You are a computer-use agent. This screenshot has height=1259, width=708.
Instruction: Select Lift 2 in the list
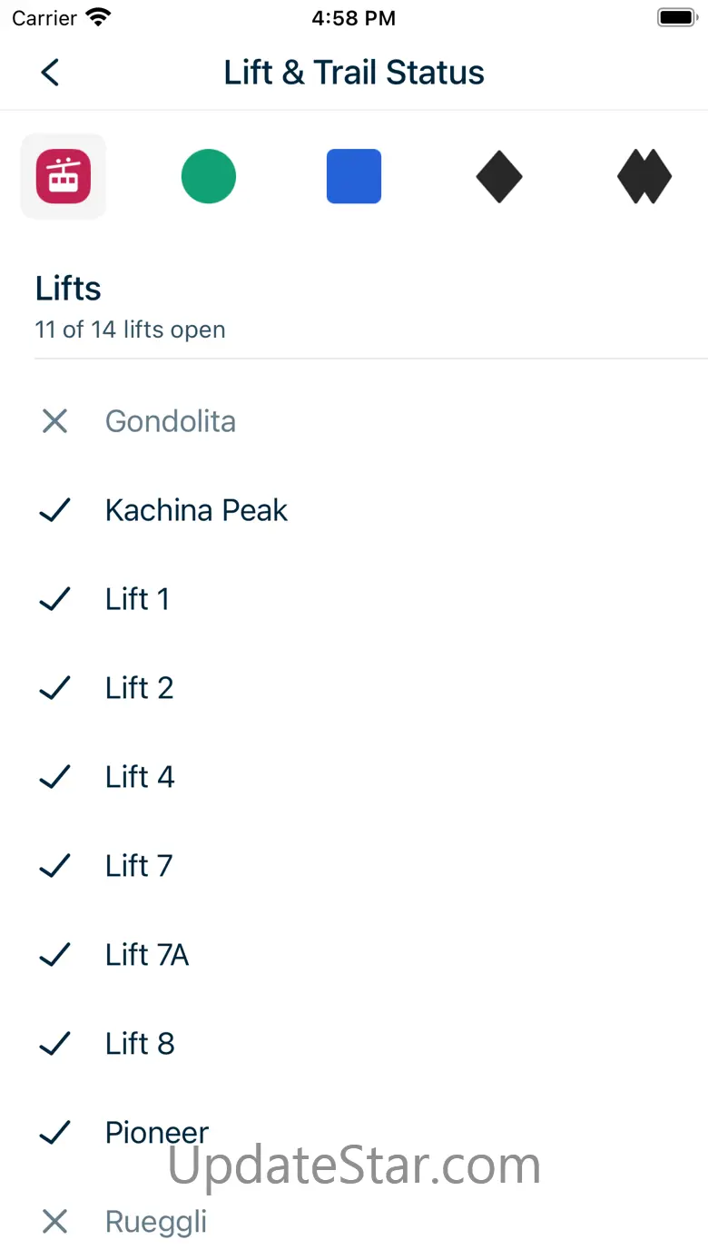tap(354, 688)
